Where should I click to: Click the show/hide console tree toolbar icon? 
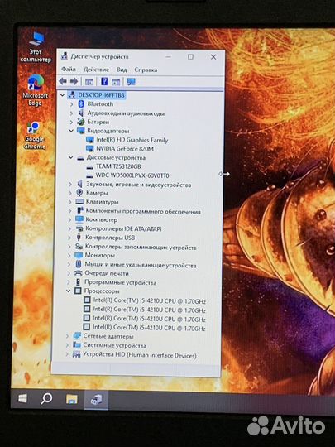coord(89,82)
